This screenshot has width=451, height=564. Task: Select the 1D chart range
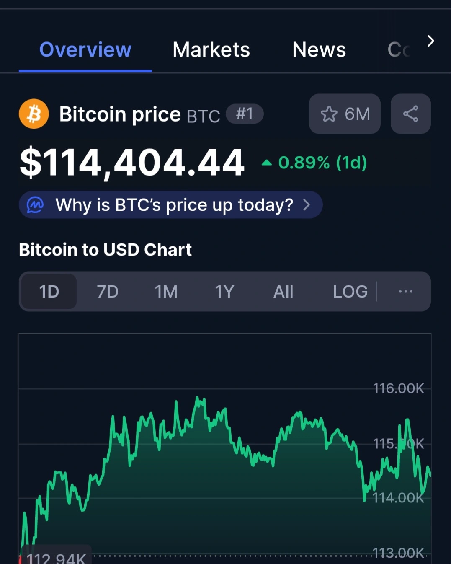tap(49, 292)
